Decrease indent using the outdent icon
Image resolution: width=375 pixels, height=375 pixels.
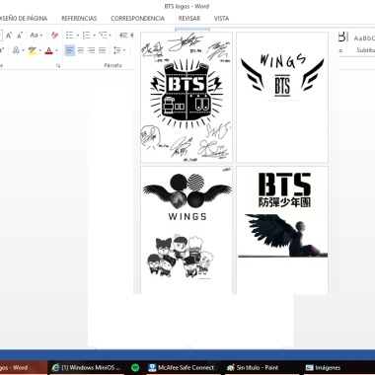click(123, 36)
